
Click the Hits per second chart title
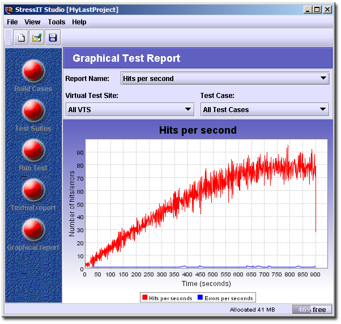coord(198,130)
